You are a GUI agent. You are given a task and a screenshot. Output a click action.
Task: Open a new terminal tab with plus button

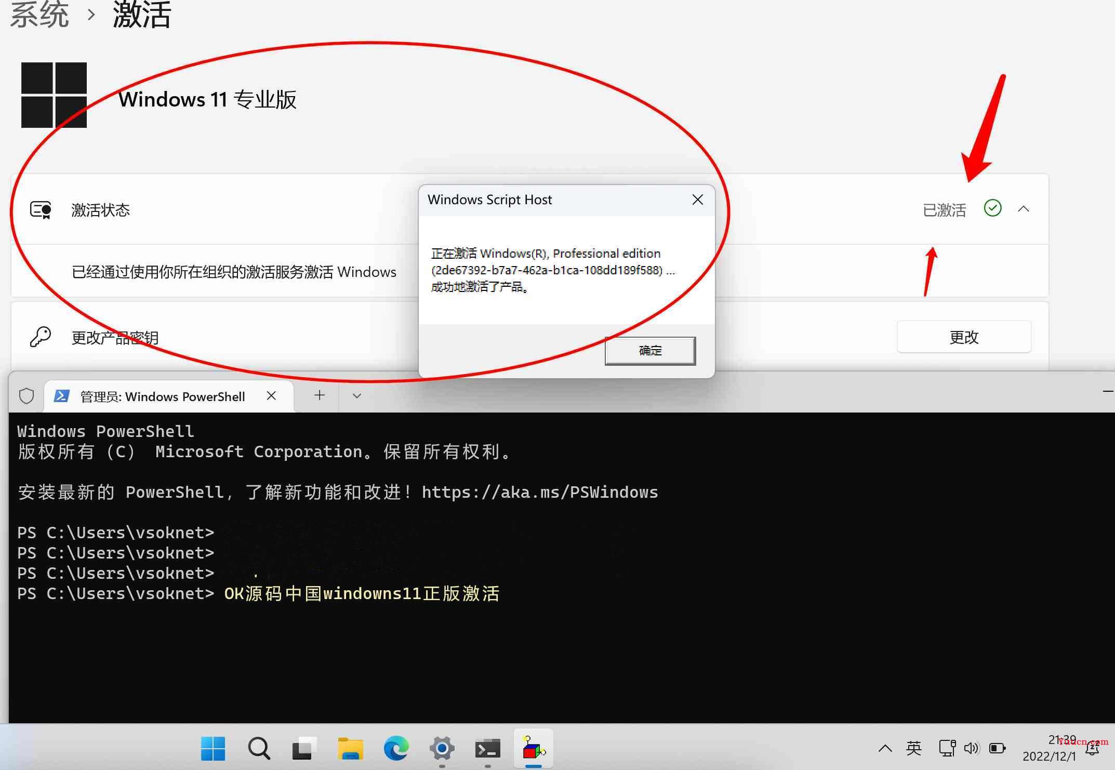[320, 395]
